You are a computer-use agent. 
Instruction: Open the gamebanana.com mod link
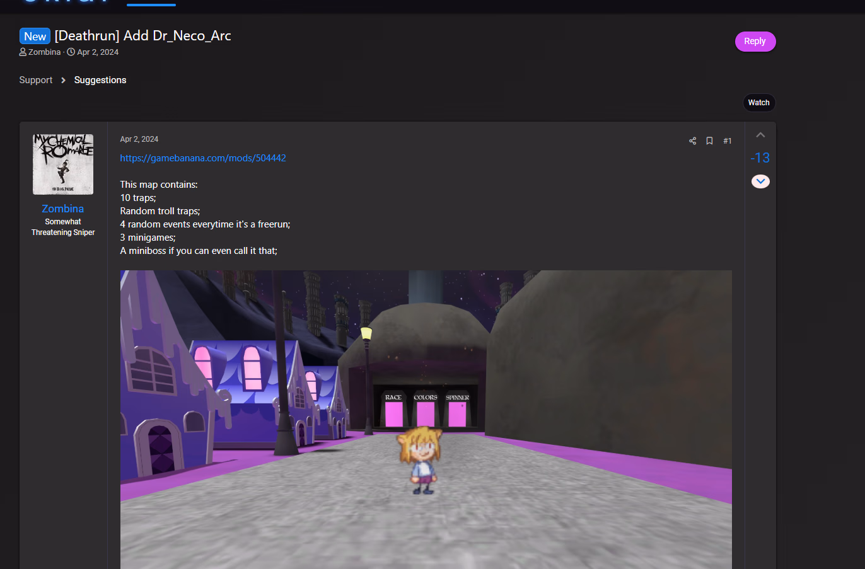[203, 158]
